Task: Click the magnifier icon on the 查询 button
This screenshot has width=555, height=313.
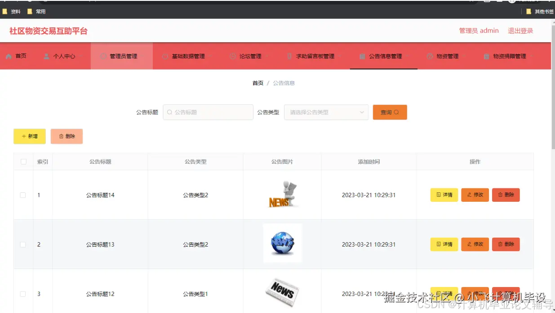Action: click(x=396, y=112)
